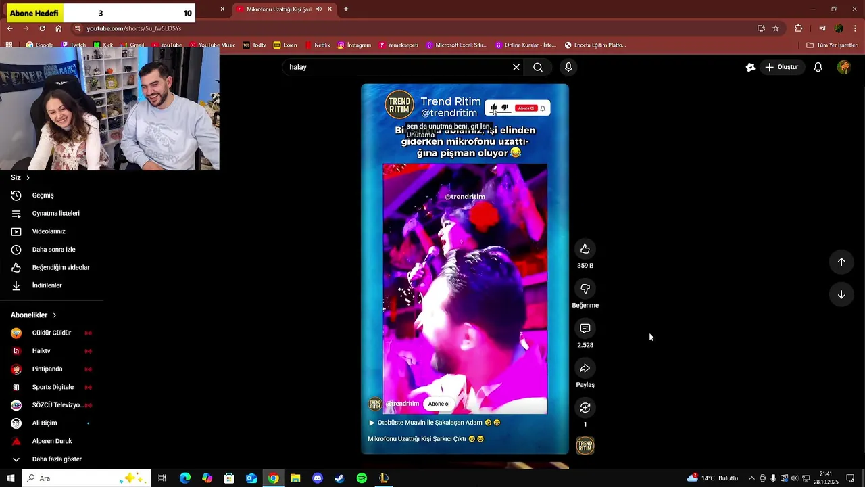Share the short via Paylaş

(585, 368)
